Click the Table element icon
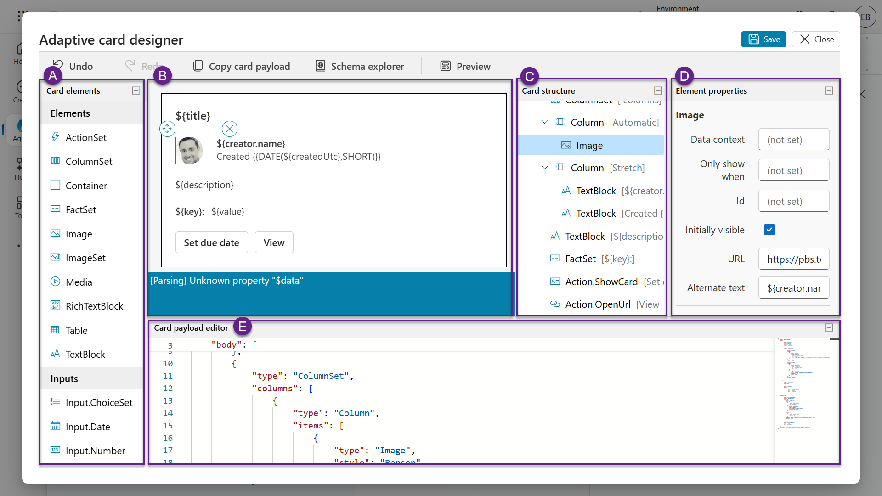This screenshot has width=882, height=496. click(55, 330)
